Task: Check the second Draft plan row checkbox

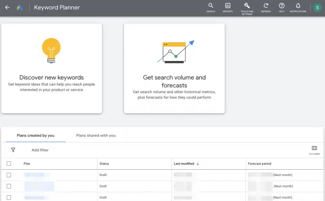Action: (x=9, y=186)
